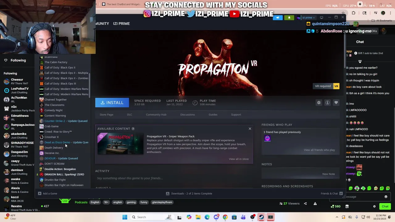Select Chained Together in library list
Viewport: 395px width, 222px height.
click(x=56, y=100)
